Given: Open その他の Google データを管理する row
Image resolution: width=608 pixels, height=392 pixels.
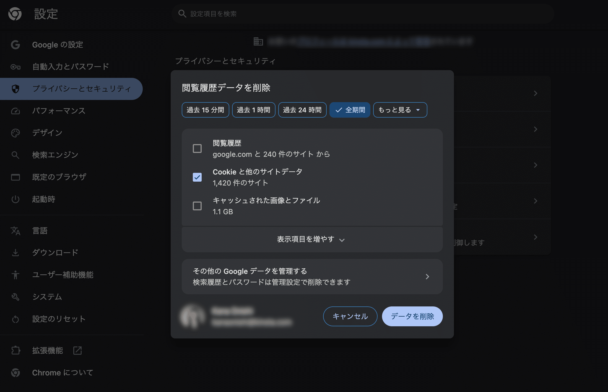Looking at the screenshot, I should coord(312,277).
